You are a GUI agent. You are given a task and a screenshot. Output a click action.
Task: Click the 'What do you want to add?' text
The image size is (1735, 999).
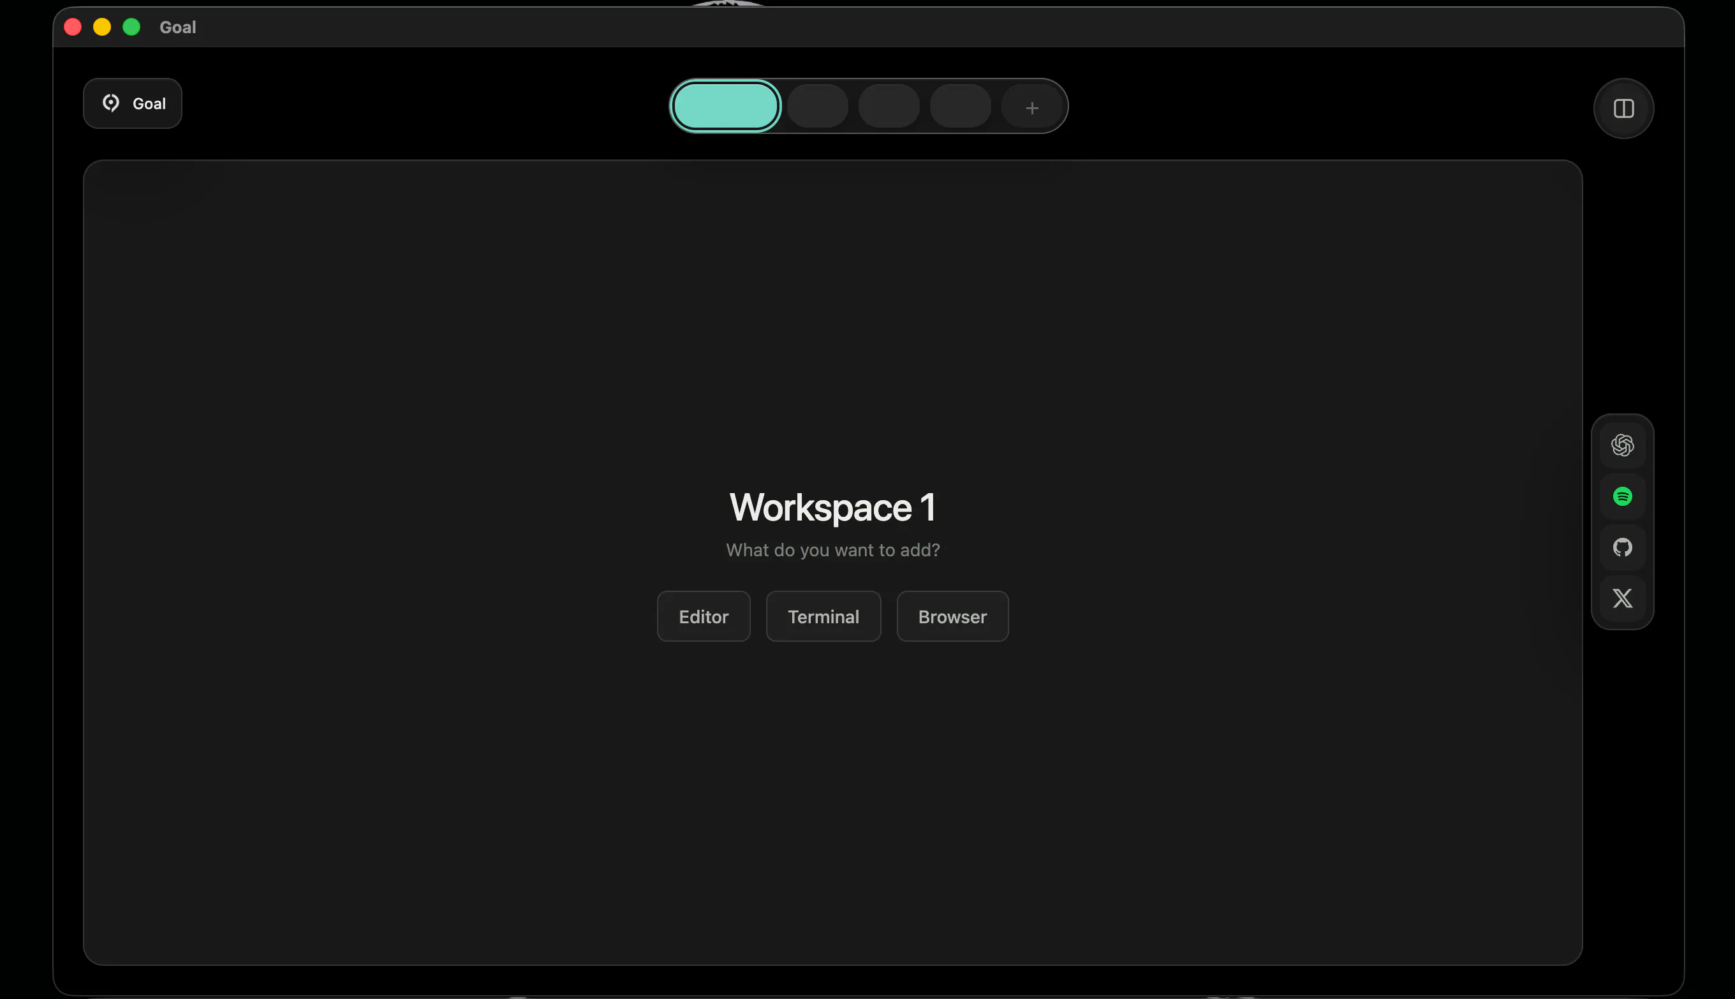click(833, 551)
